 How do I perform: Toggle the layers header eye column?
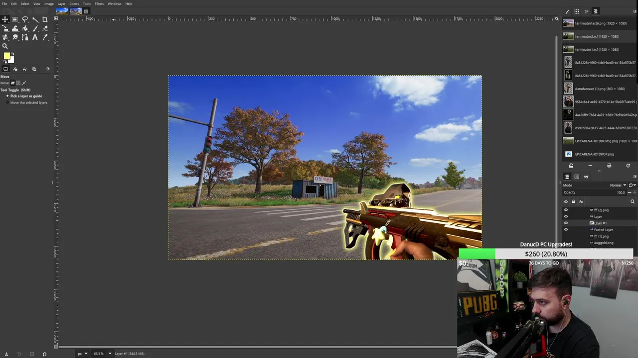(566, 201)
